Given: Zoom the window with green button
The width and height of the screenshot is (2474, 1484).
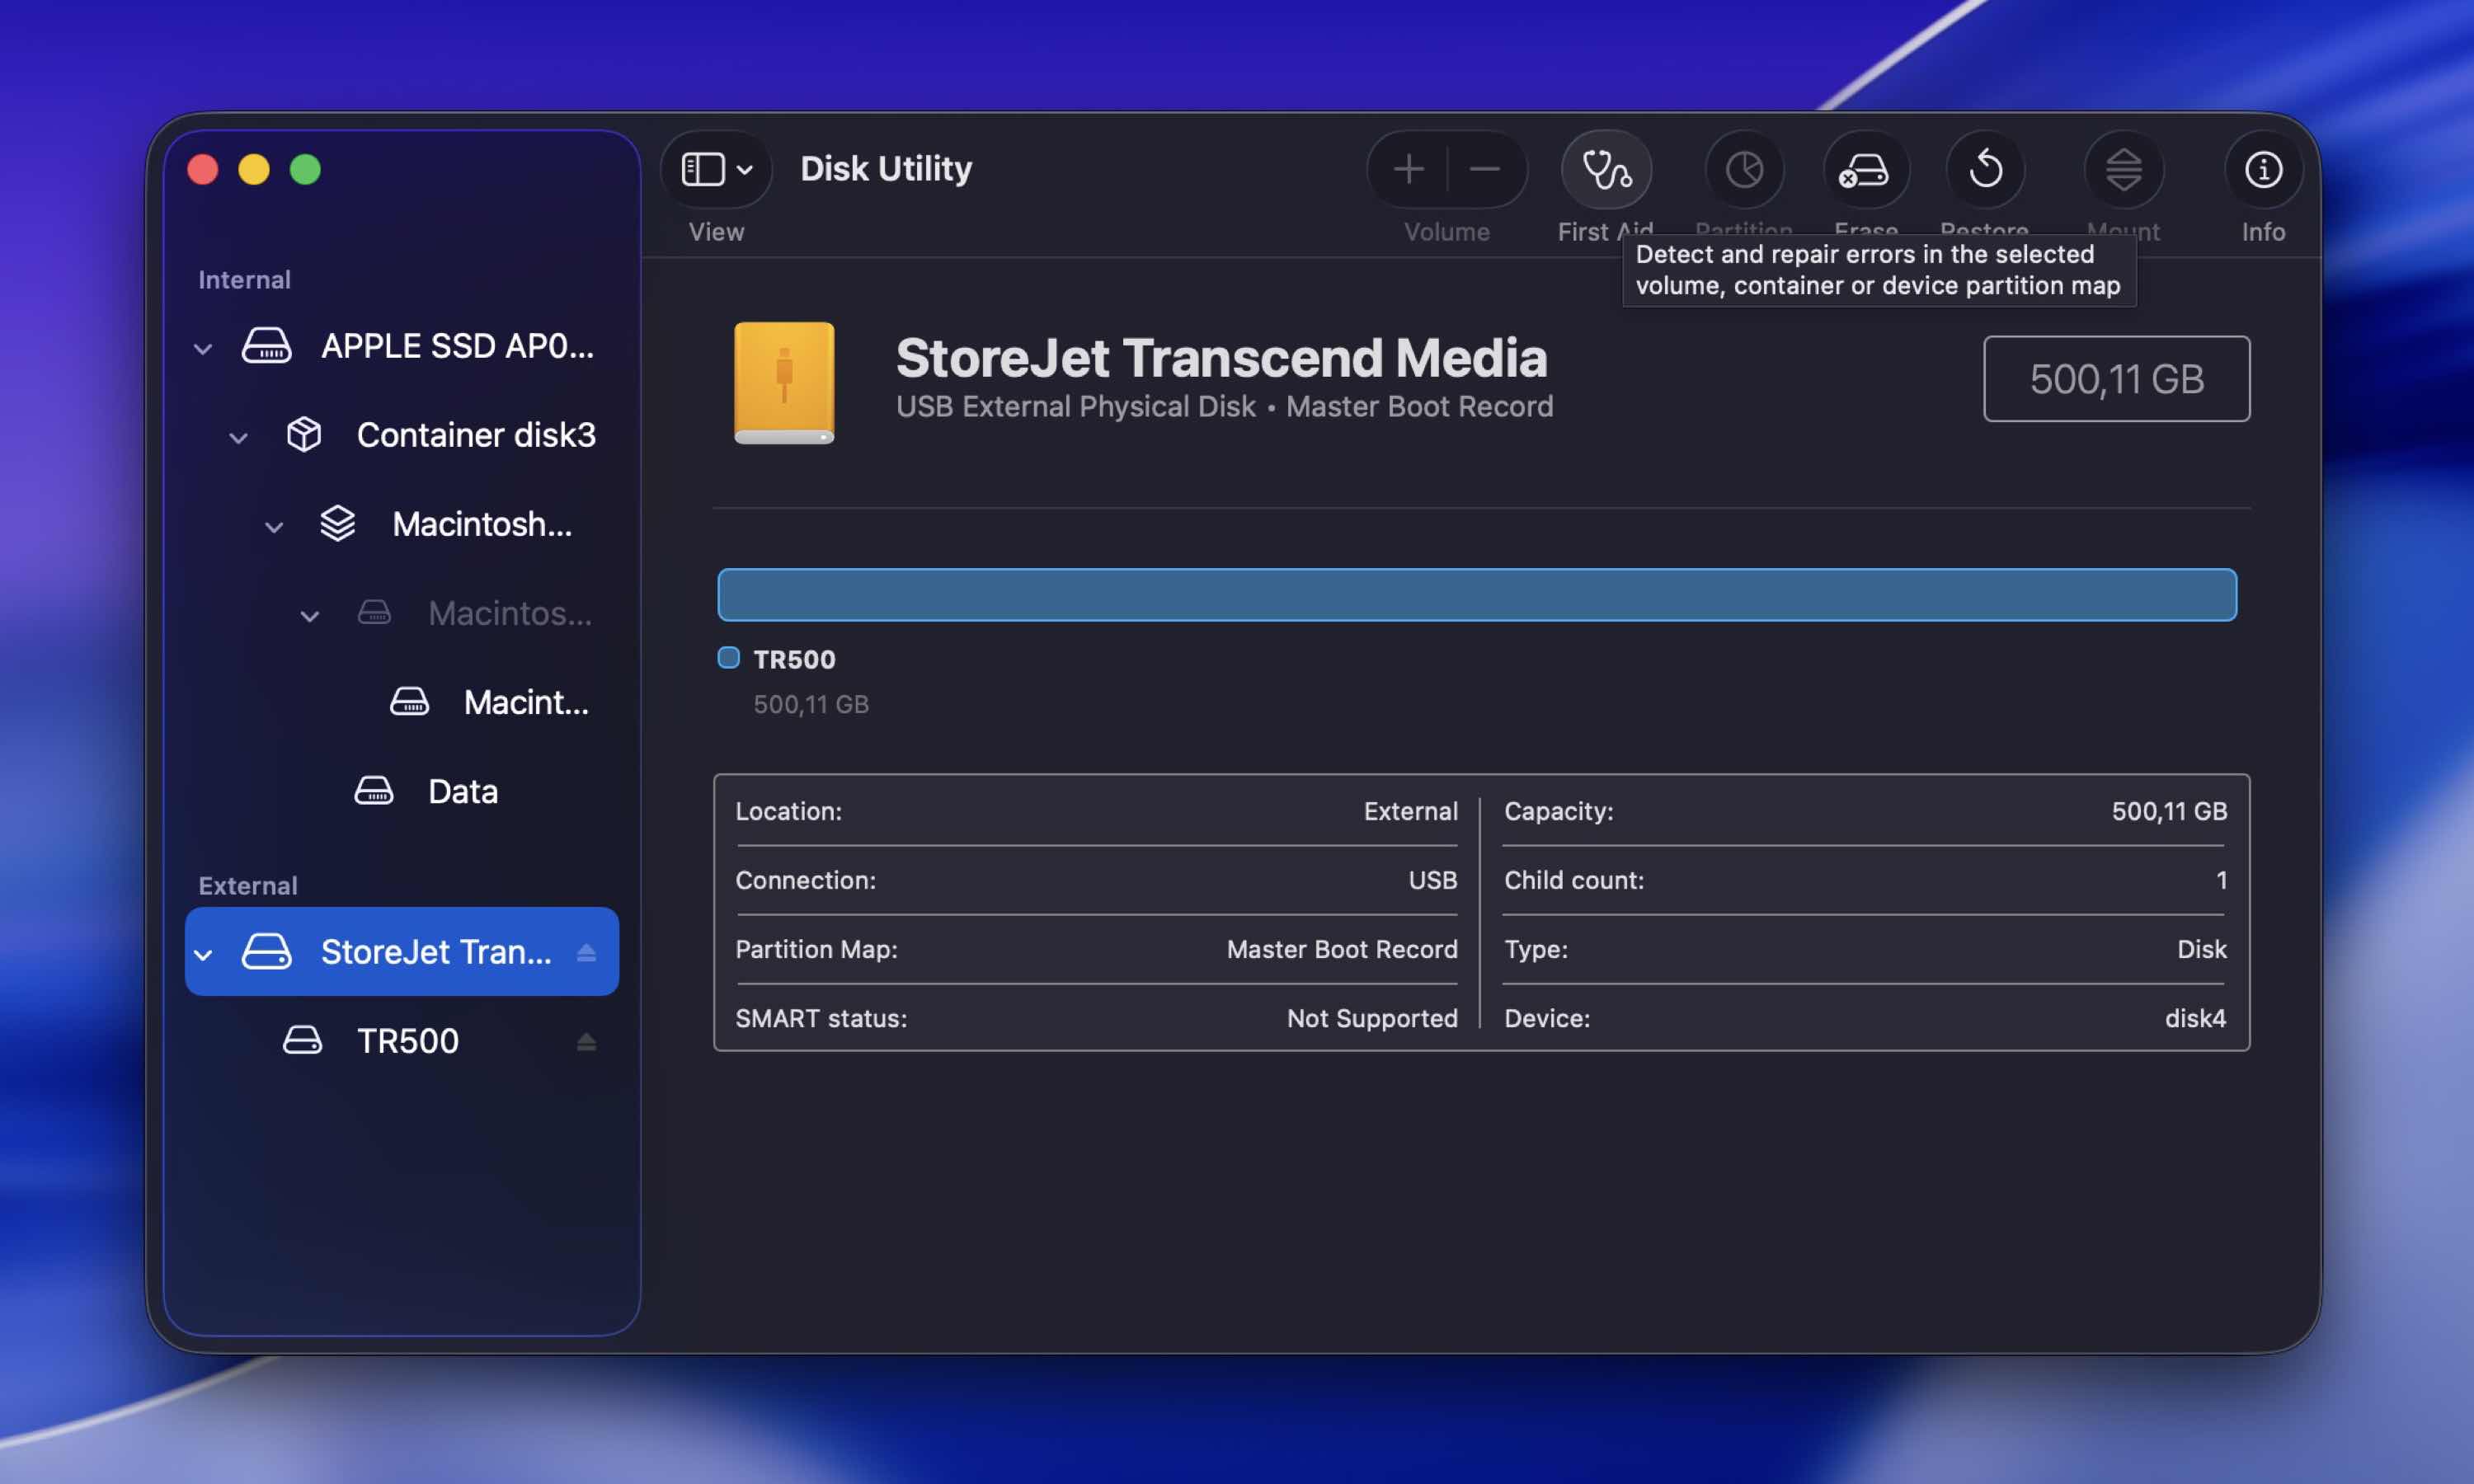Looking at the screenshot, I should (305, 169).
